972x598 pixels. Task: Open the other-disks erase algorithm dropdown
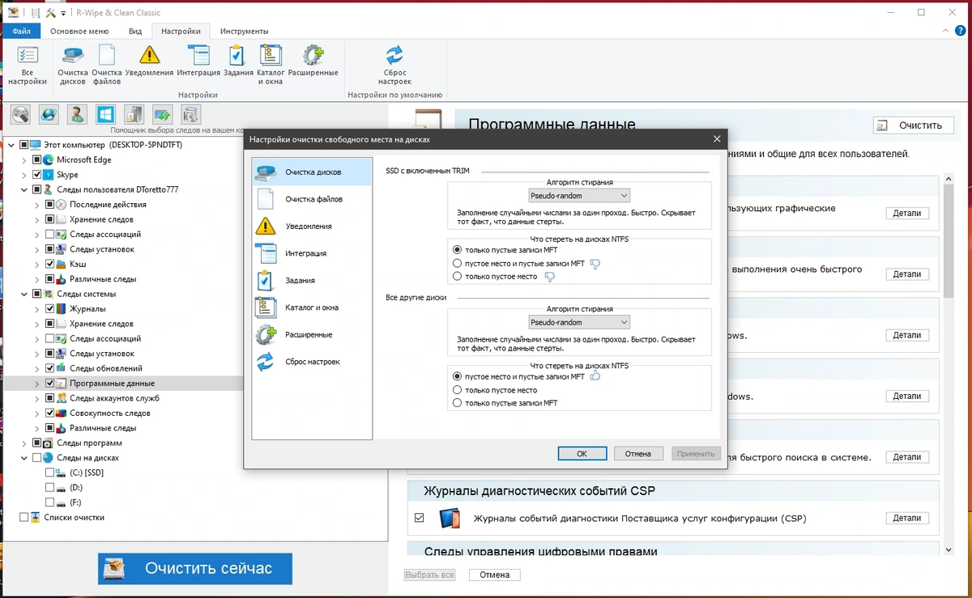point(578,322)
